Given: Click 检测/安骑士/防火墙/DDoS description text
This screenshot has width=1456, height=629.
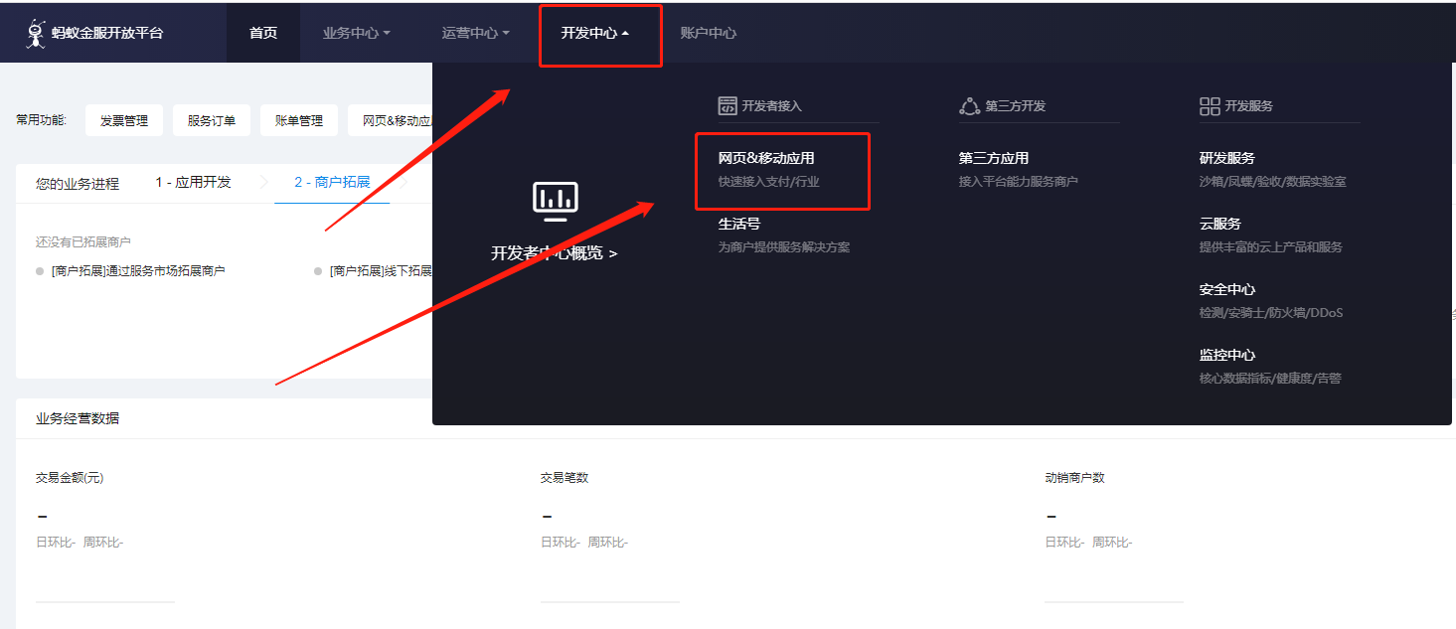Looking at the screenshot, I should tap(1271, 313).
